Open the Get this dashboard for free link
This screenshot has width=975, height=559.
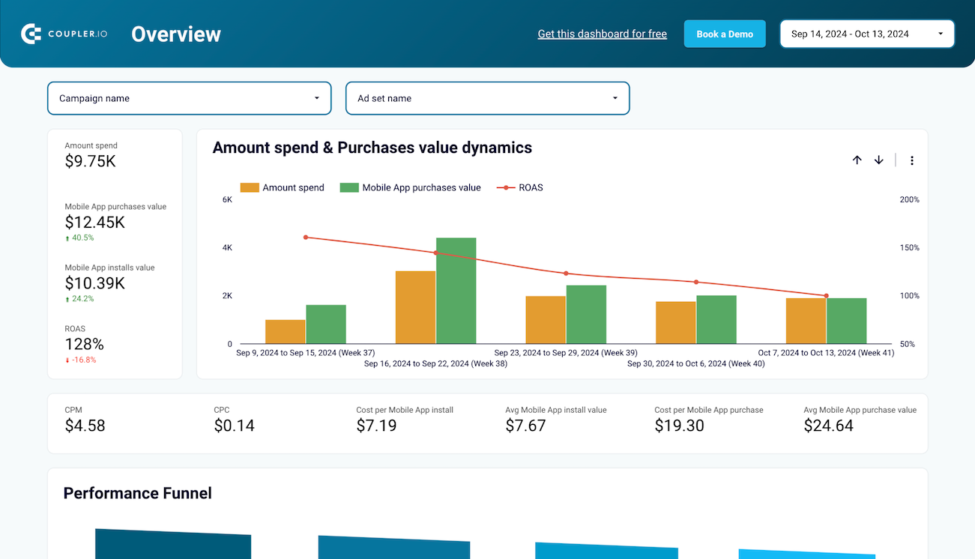[602, 33]
